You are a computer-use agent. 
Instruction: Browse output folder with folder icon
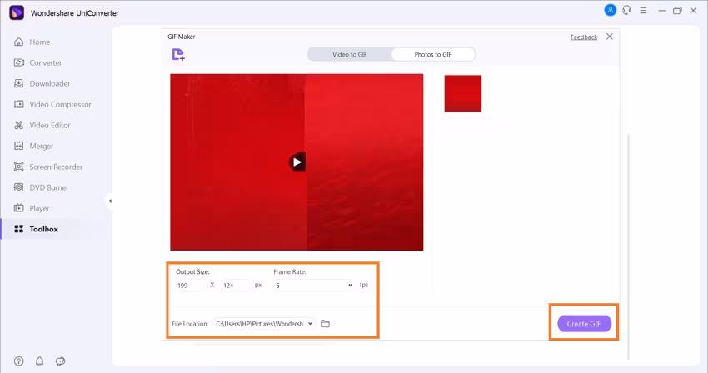(325, 324)
